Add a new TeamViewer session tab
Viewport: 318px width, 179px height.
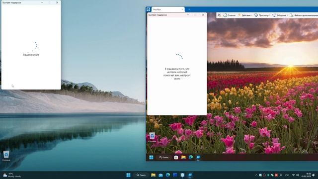189,9
